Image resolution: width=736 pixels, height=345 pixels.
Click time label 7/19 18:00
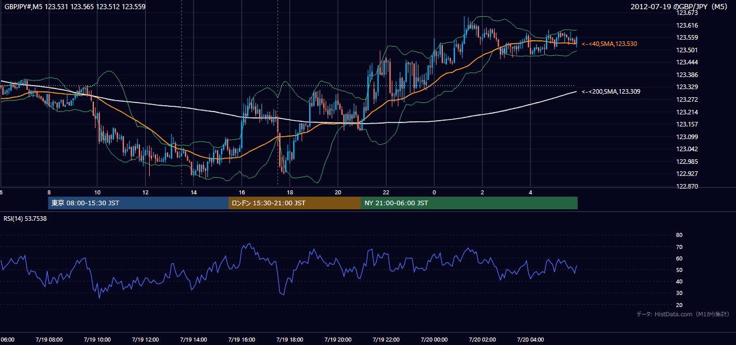click(289, 340)
